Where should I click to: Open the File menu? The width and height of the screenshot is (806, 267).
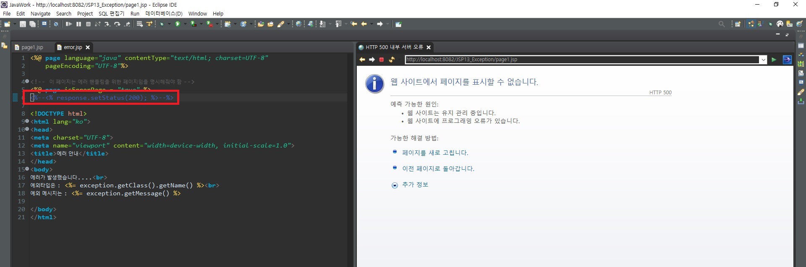7,13
